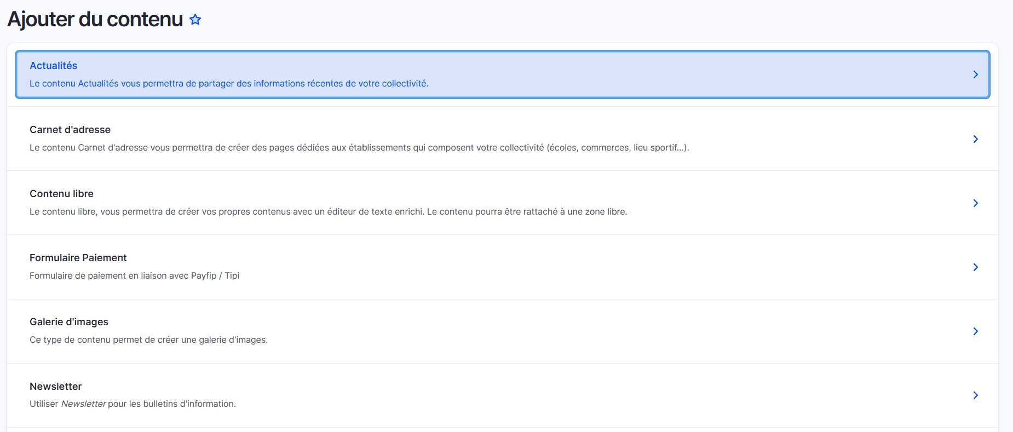Click the Carnet d'adresse description about établissements

(x=359, y=148)
